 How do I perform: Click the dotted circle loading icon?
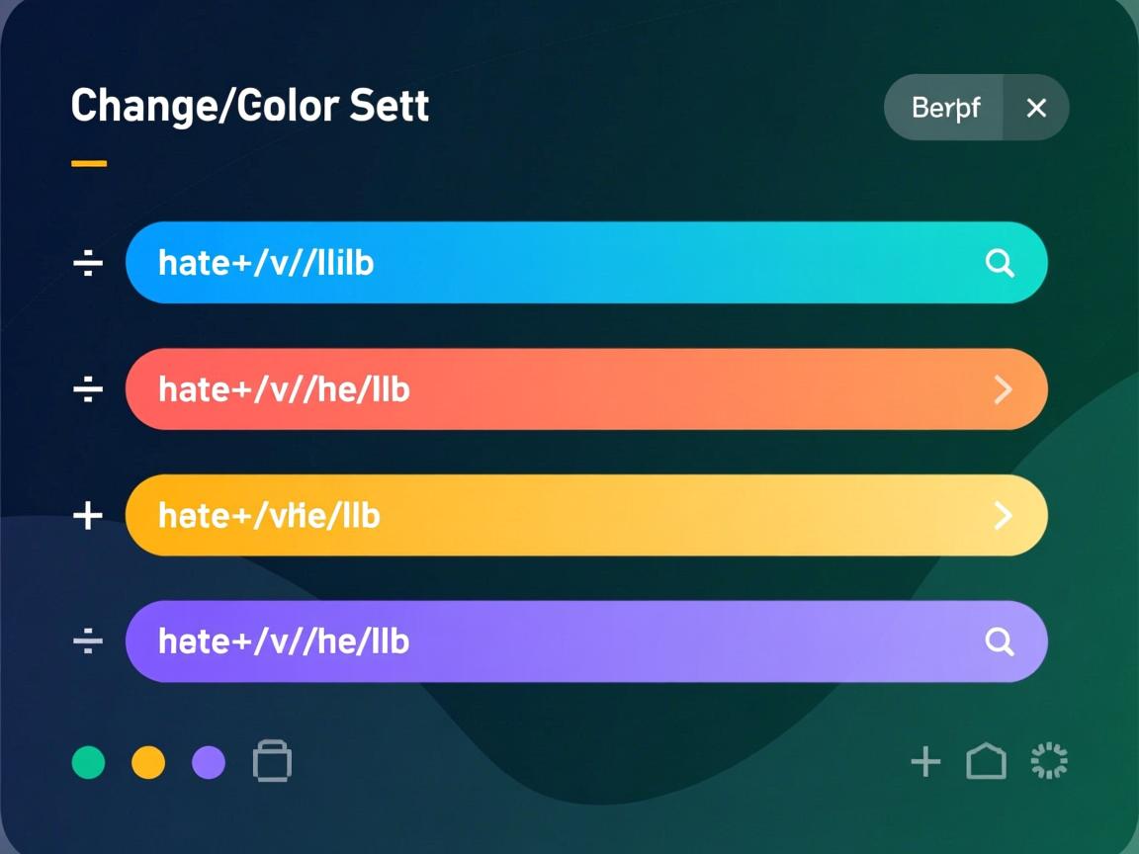1049,762
